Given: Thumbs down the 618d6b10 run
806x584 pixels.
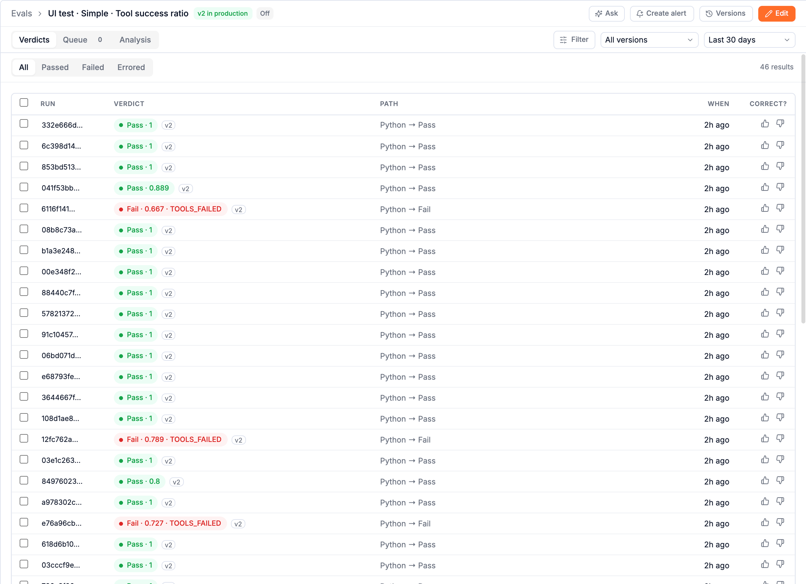Looking at the screenshot, I should pyautogui.click(x=780, y=543).
